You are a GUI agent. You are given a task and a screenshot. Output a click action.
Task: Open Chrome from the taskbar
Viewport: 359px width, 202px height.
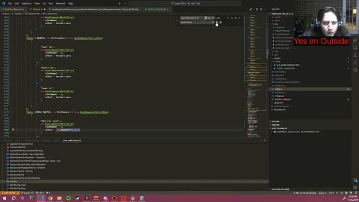tap(50, 198)
